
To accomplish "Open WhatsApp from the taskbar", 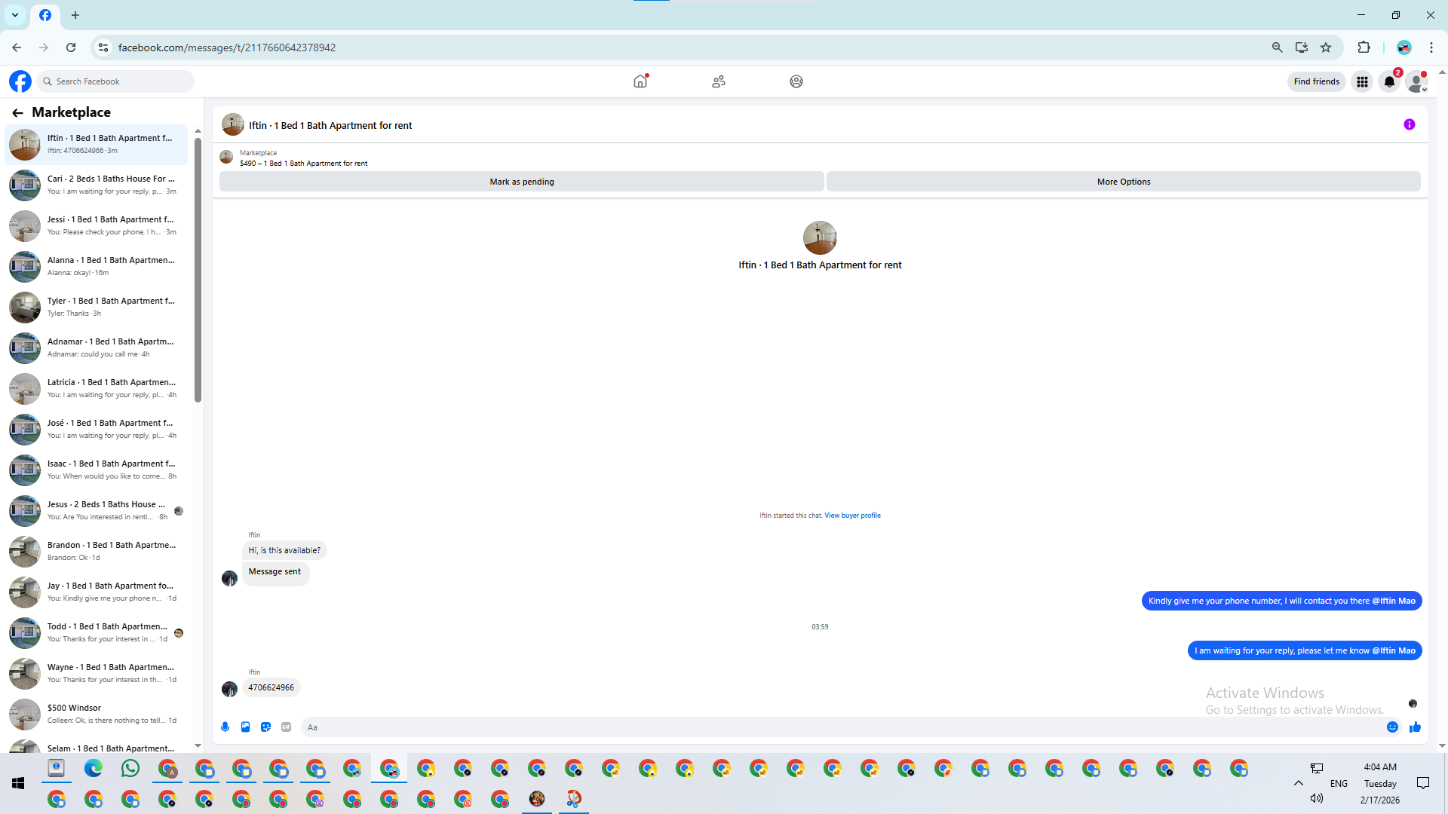I will click(x=130, y=769).
